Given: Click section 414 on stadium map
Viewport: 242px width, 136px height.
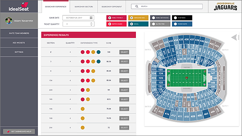Looking at the screenshot, I should [x=167, y=114].
